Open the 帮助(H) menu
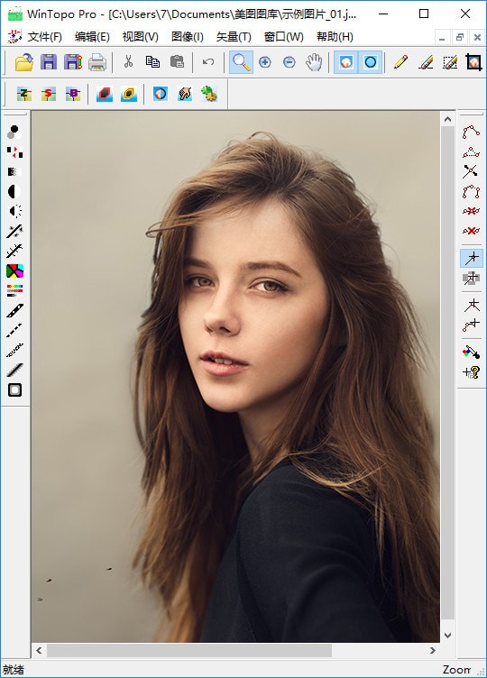The image size is (487, 678). [335, 37]
